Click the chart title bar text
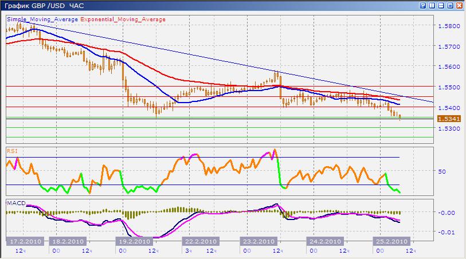466x259 pixels. click(44, 6)
